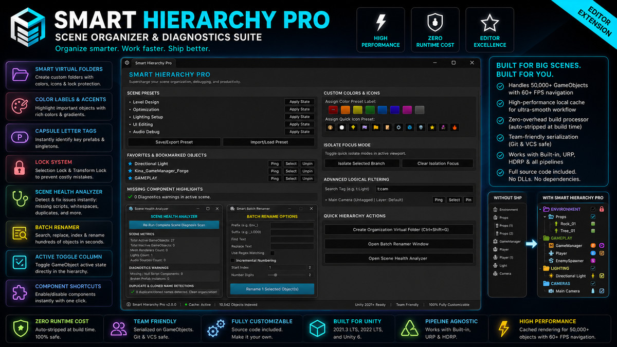Screen dimensions: 617x347
Task: Click Create Organization Virtual Folder button
Action: click(398, 230)
